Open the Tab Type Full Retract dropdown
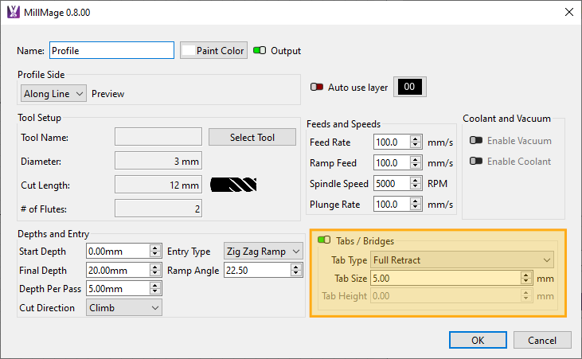The image size is (582, 359). pyautogui.click(x=462, y=260)
